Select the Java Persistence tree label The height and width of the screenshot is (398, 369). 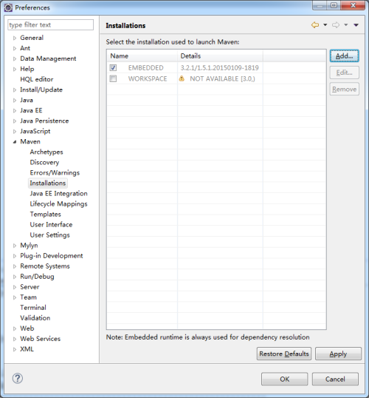[x=44, y=121]
